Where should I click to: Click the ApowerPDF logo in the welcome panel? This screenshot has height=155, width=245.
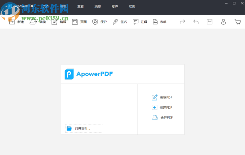tap(89, 74)
